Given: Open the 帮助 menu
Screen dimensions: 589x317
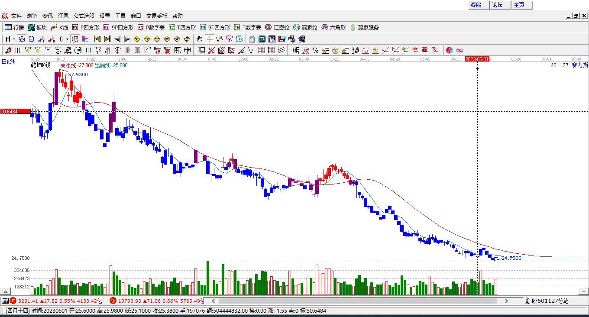Looking at the screenshot, I should 178,16.
